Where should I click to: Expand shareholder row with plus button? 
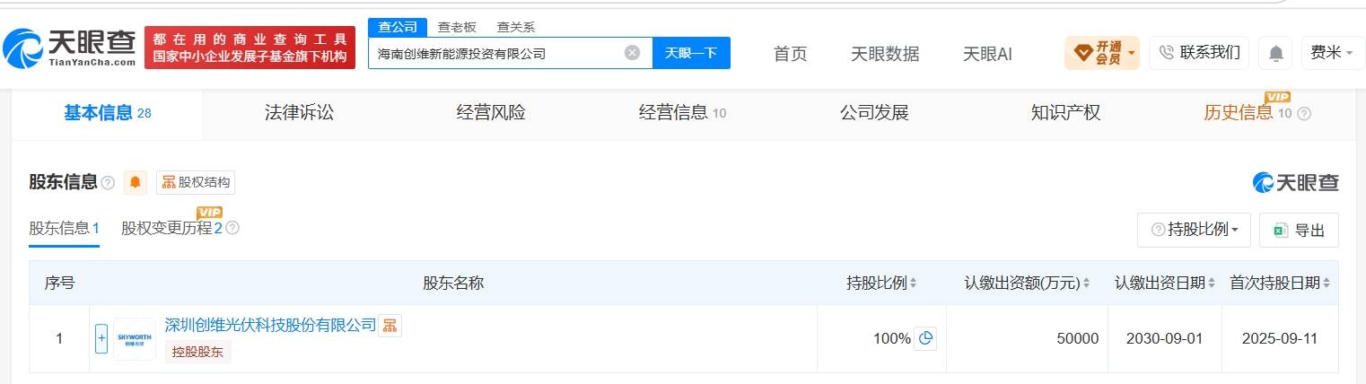[x=101, y=338]
